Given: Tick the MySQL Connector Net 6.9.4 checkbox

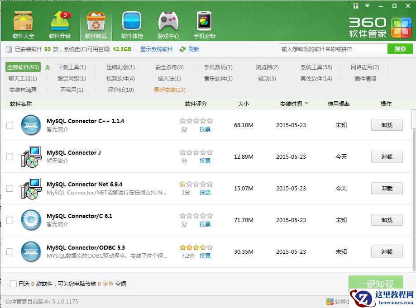Looking at the screenshot, I should click(10, 189).
